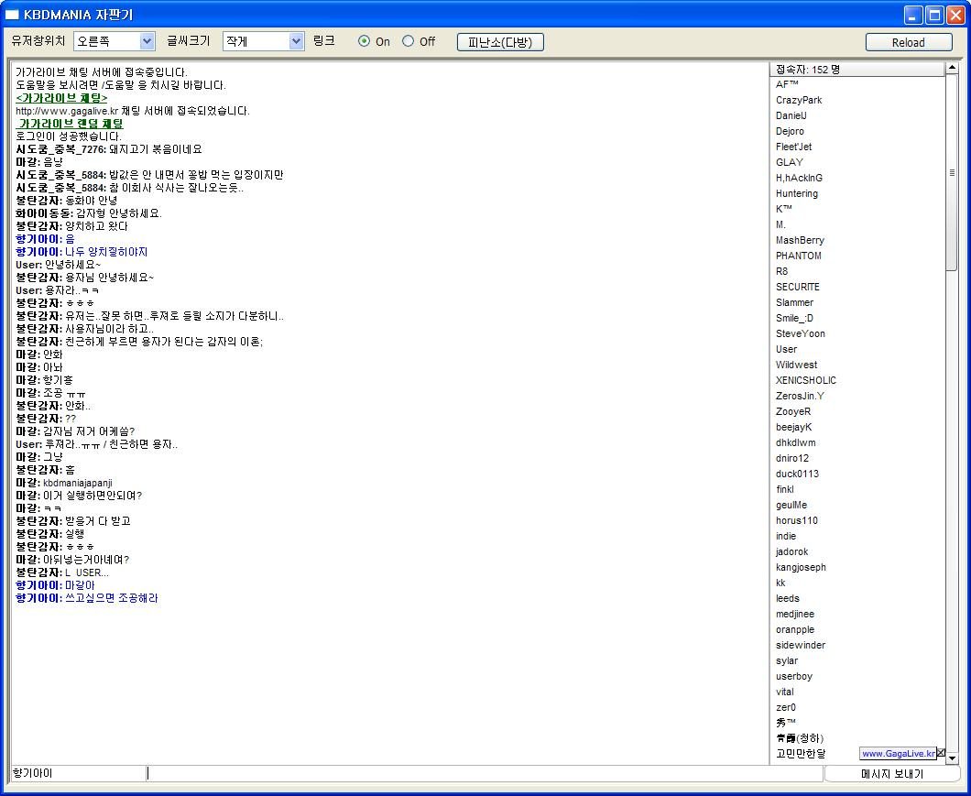The width and height of the screenshot is (971, 796).
Task: Click the KBDMANIA title bar window icon
Action: (x=12, y=15)
